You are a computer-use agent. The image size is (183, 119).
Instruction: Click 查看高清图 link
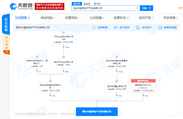(x=170, y=27)
